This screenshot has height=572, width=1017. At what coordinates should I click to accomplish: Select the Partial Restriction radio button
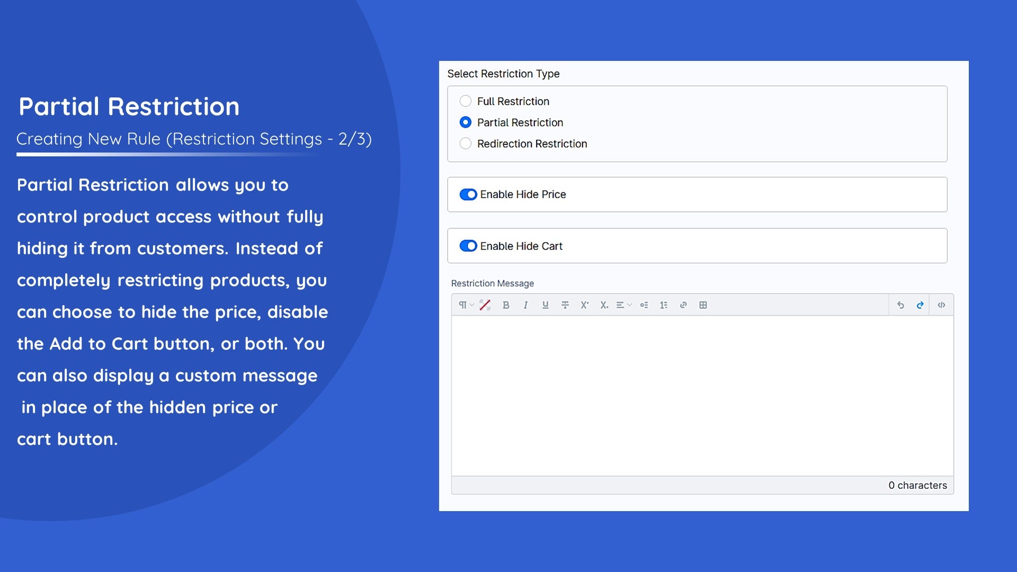click(x=466, y=122)
